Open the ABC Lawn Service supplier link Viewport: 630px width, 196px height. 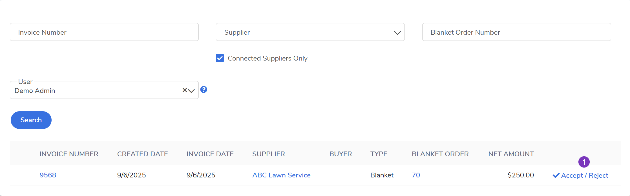click(x=281, y=175)
